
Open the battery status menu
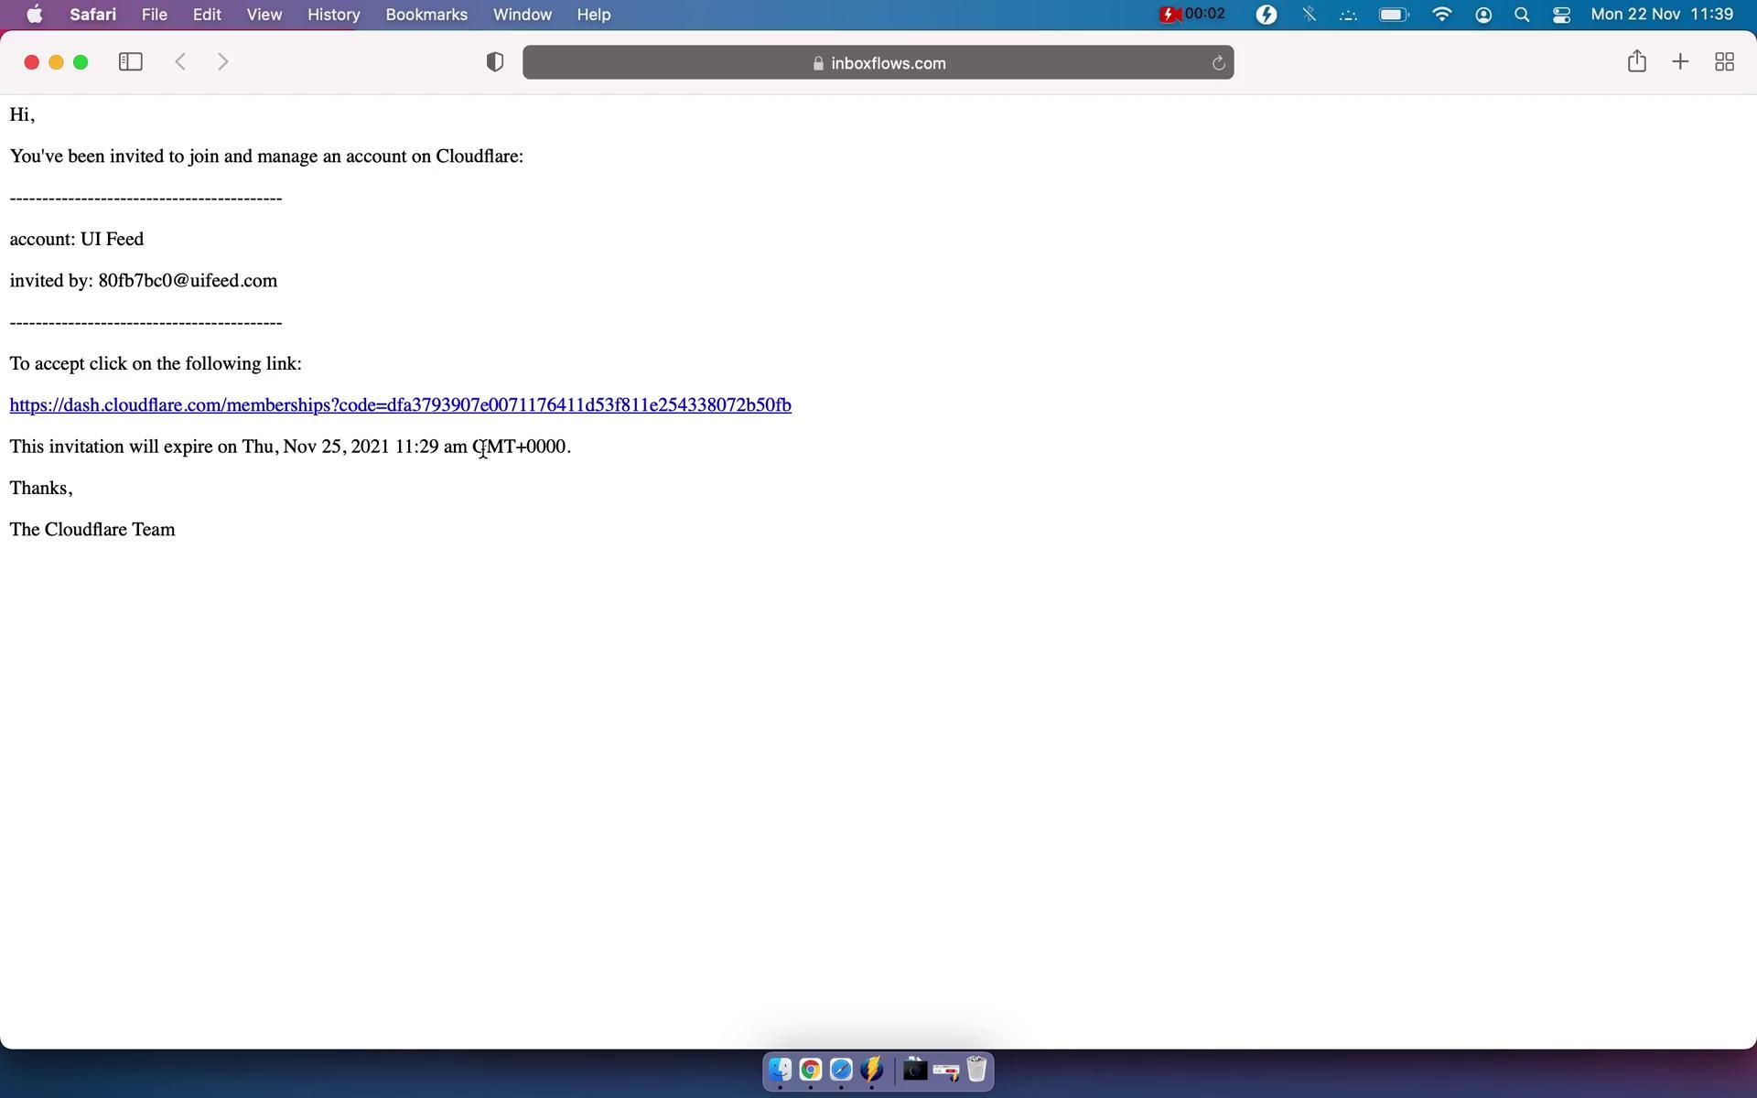pyautogui.click(x=1393, y=15)
